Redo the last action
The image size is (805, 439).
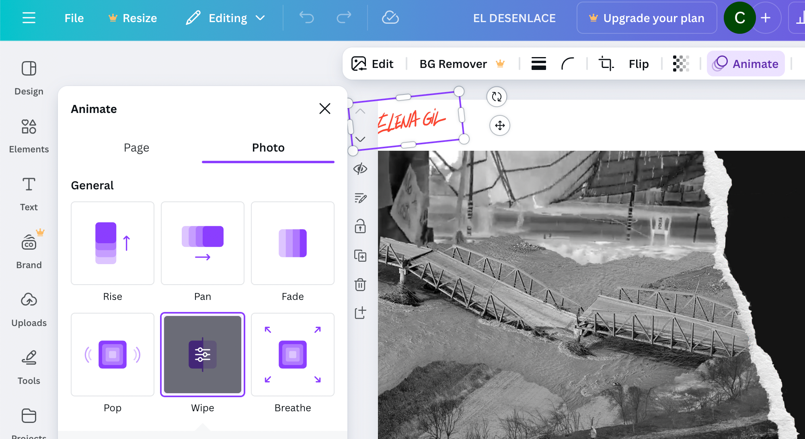point(344,18)
